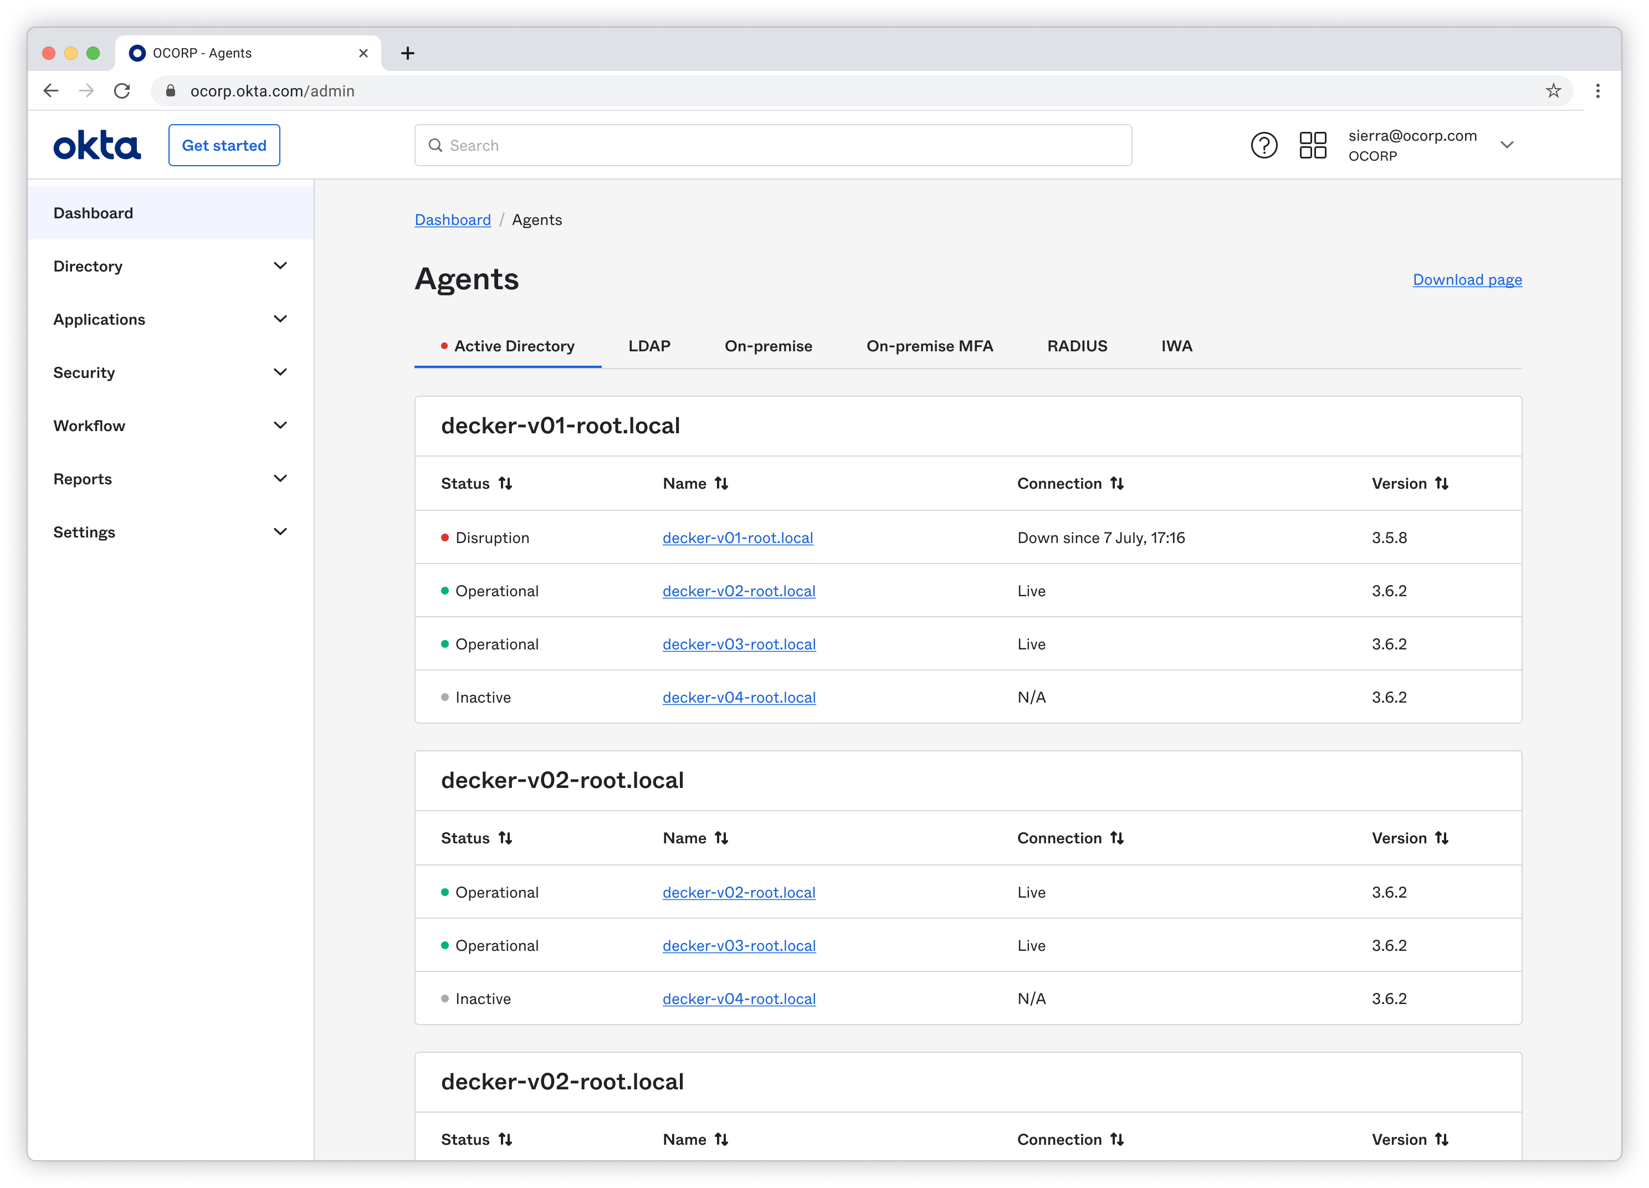Screen dimensions: 1649x1188
Task: Click the Get started button
Action: 224,145
